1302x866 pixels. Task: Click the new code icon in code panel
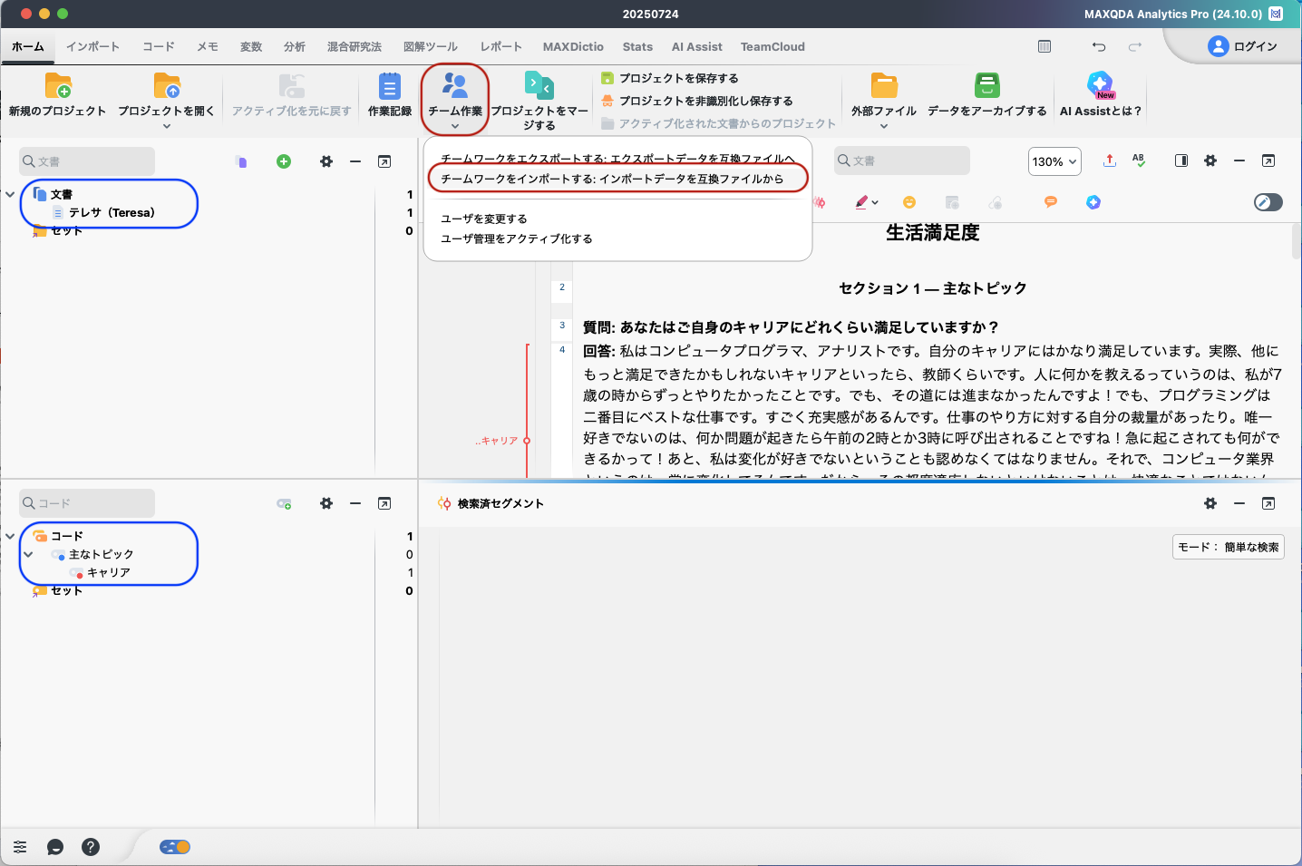pos(284,503)
